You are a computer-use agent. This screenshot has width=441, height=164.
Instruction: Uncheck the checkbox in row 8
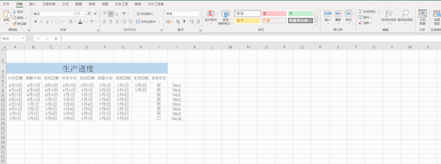[x=159, y=90]
